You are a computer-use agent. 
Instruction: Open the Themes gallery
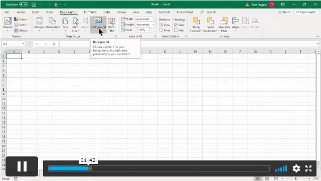[8, 25]
